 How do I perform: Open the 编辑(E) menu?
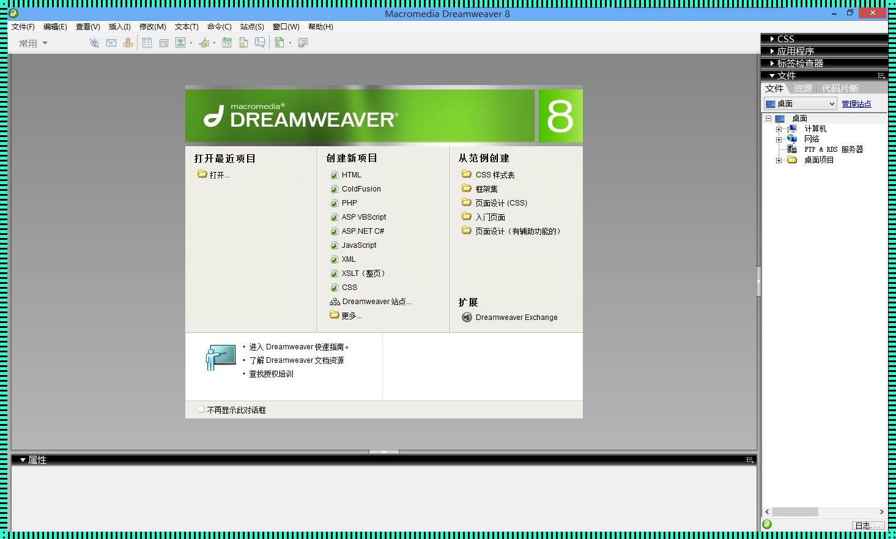(x=55, y=27)
